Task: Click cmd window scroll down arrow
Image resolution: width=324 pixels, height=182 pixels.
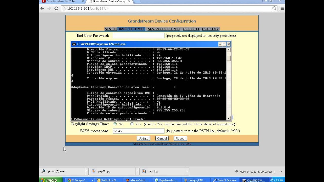Action: click(229, 118)
